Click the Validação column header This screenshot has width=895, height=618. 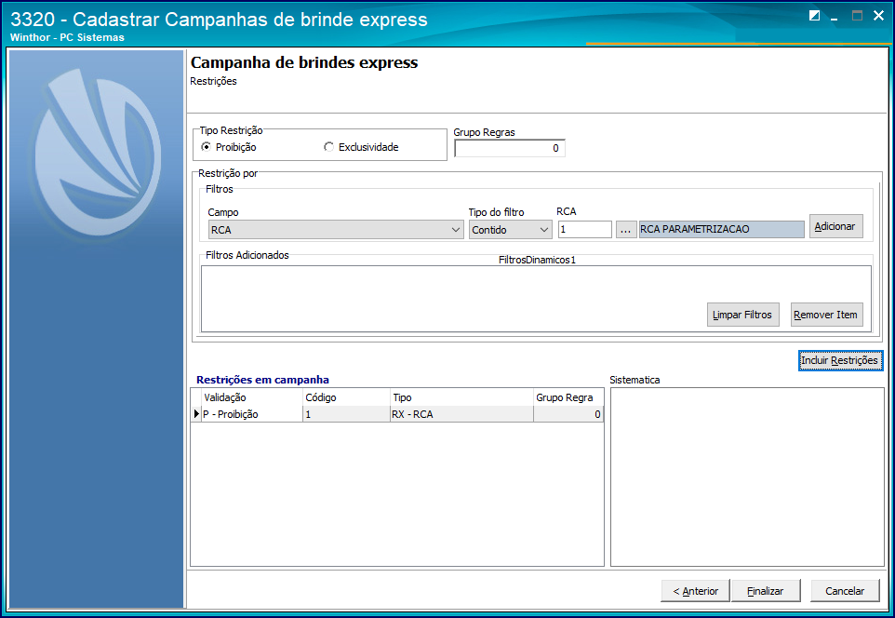(x=252, y=397)
